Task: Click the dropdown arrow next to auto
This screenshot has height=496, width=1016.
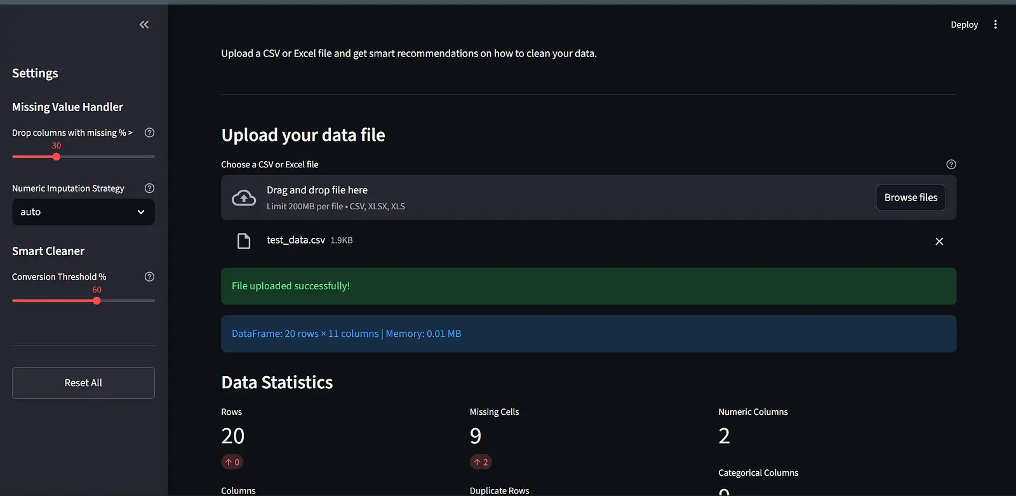Action: 141,212
